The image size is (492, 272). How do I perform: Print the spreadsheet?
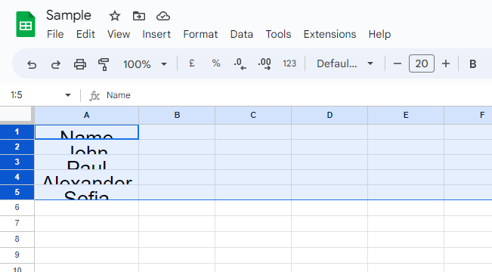tap(80, 64)
